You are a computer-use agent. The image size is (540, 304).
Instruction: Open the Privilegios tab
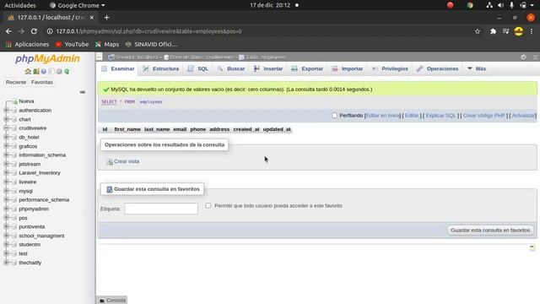coord(390,69)
